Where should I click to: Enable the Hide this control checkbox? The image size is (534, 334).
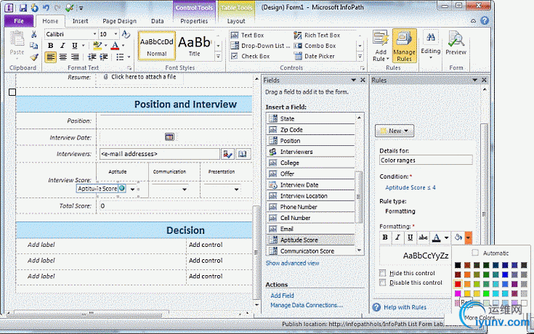pos(383,272)
